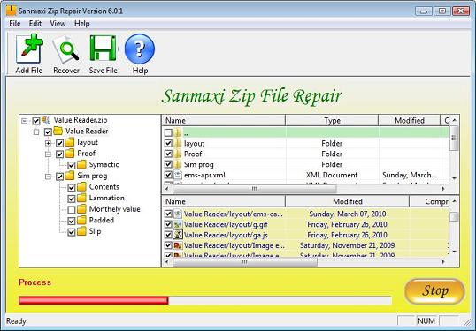Uncheck the Symactic folder checkbox
Image resolution: width=476 pixels, height=331 pixels.
72,165
